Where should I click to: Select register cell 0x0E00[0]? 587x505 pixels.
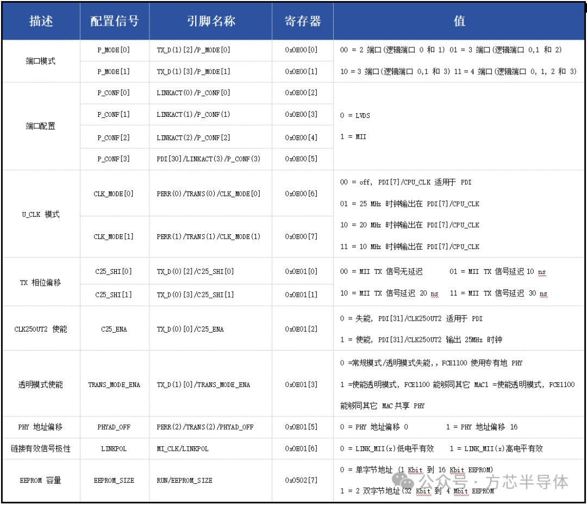tap(303, 50)
